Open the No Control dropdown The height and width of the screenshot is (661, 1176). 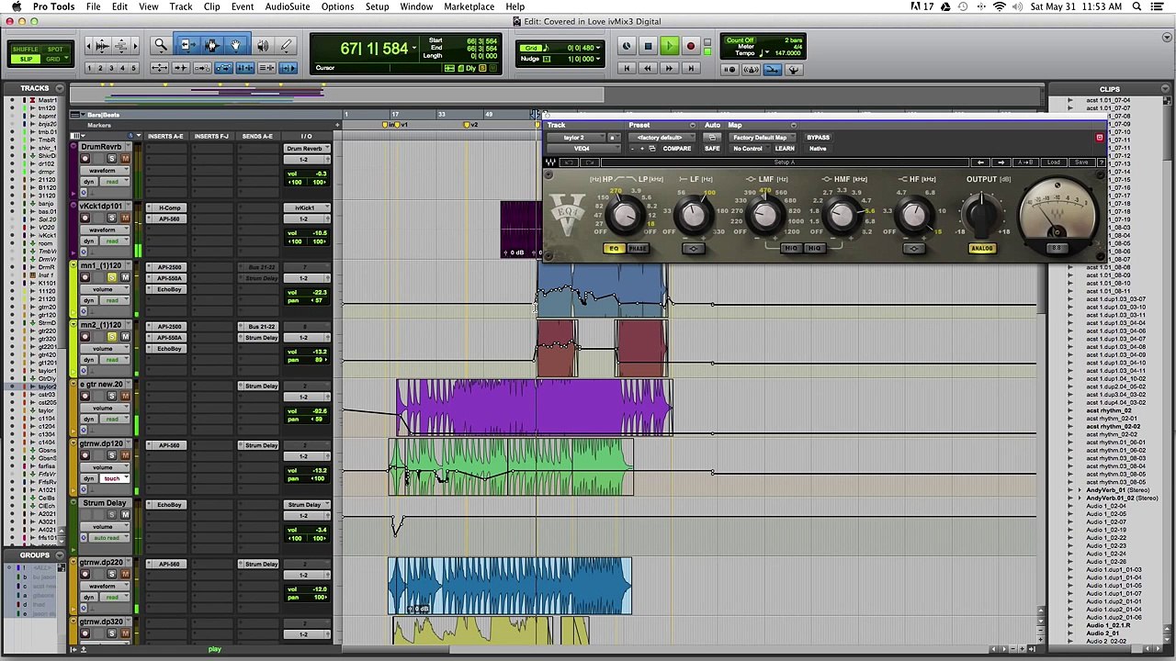pos(748,149)
